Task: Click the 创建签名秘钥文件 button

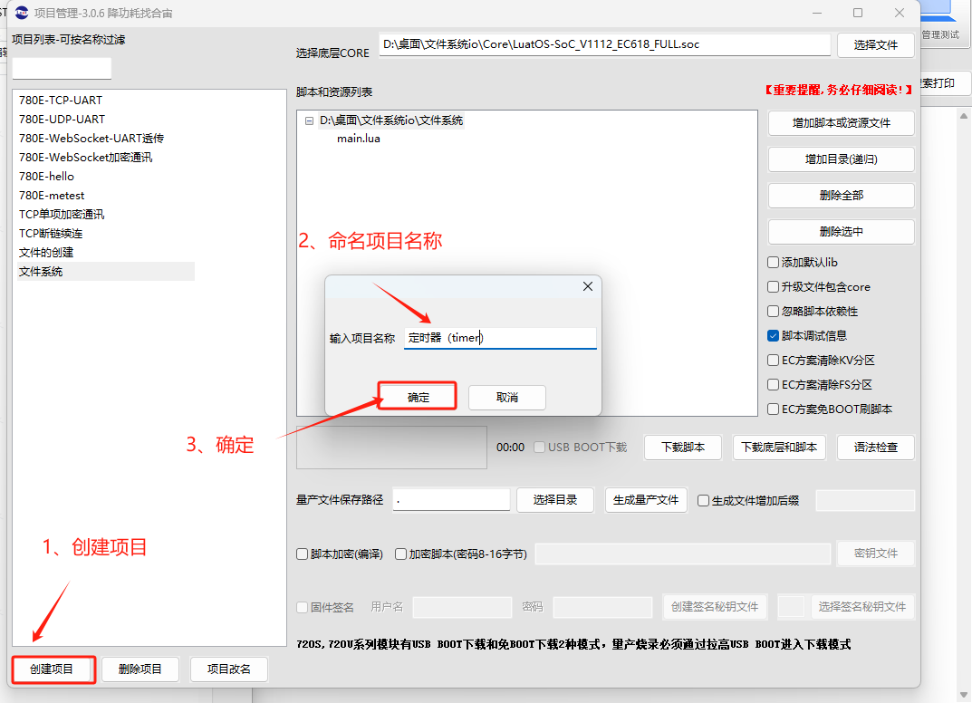Action: pos(715,607)
